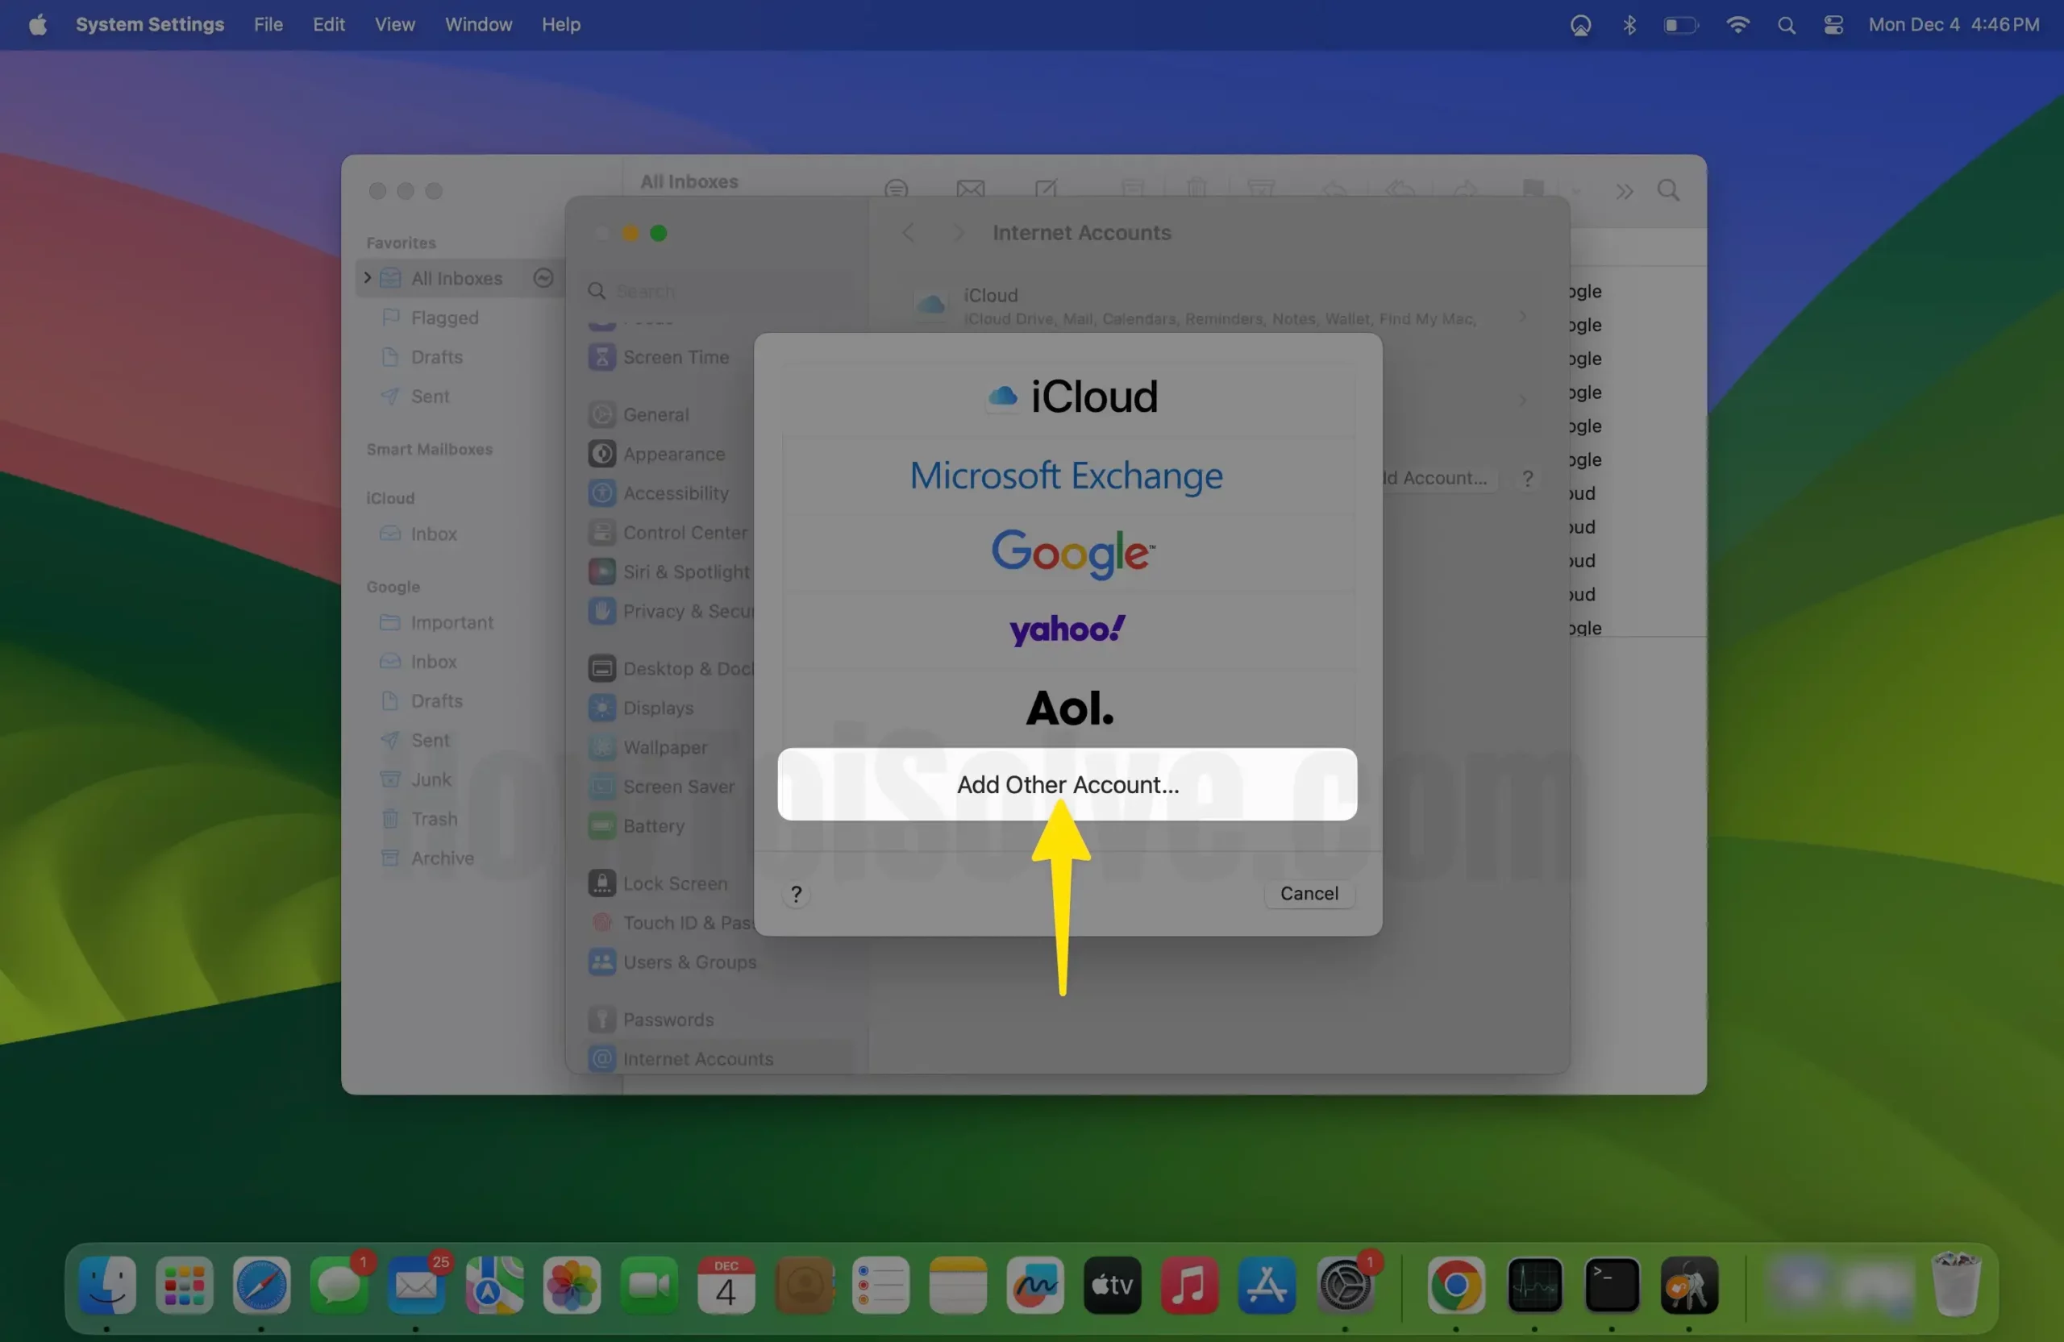Pick the Google account option

tap(1072, 552)
